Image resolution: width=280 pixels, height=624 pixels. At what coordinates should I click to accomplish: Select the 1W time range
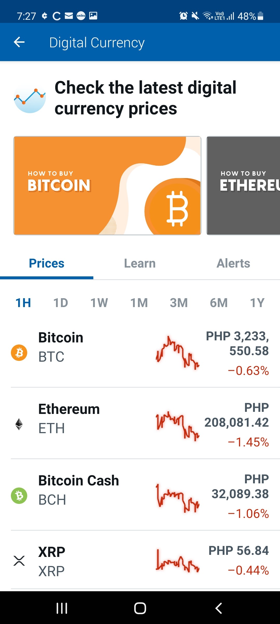coord(99,303)
